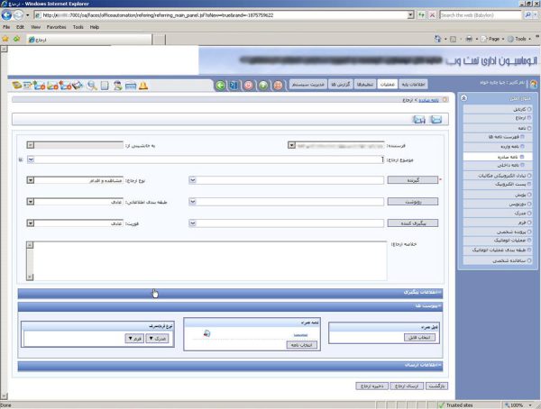Open the نوع ارجاع dropdown
Image resolution: width=541 pixels, height=409 pixels.
click(31, 180)
